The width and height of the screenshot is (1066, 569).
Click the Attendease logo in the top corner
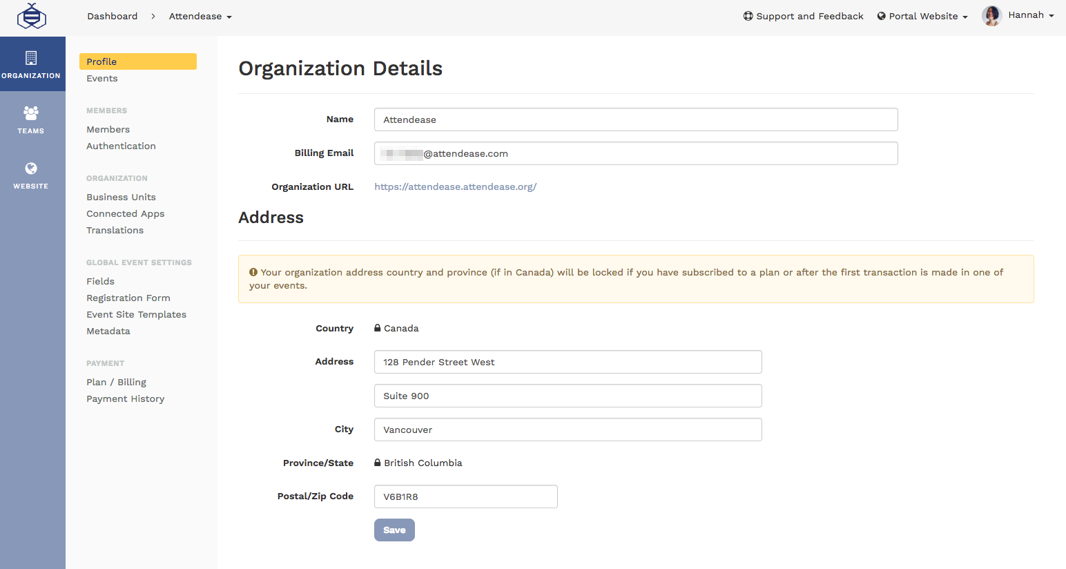(32, 15)
